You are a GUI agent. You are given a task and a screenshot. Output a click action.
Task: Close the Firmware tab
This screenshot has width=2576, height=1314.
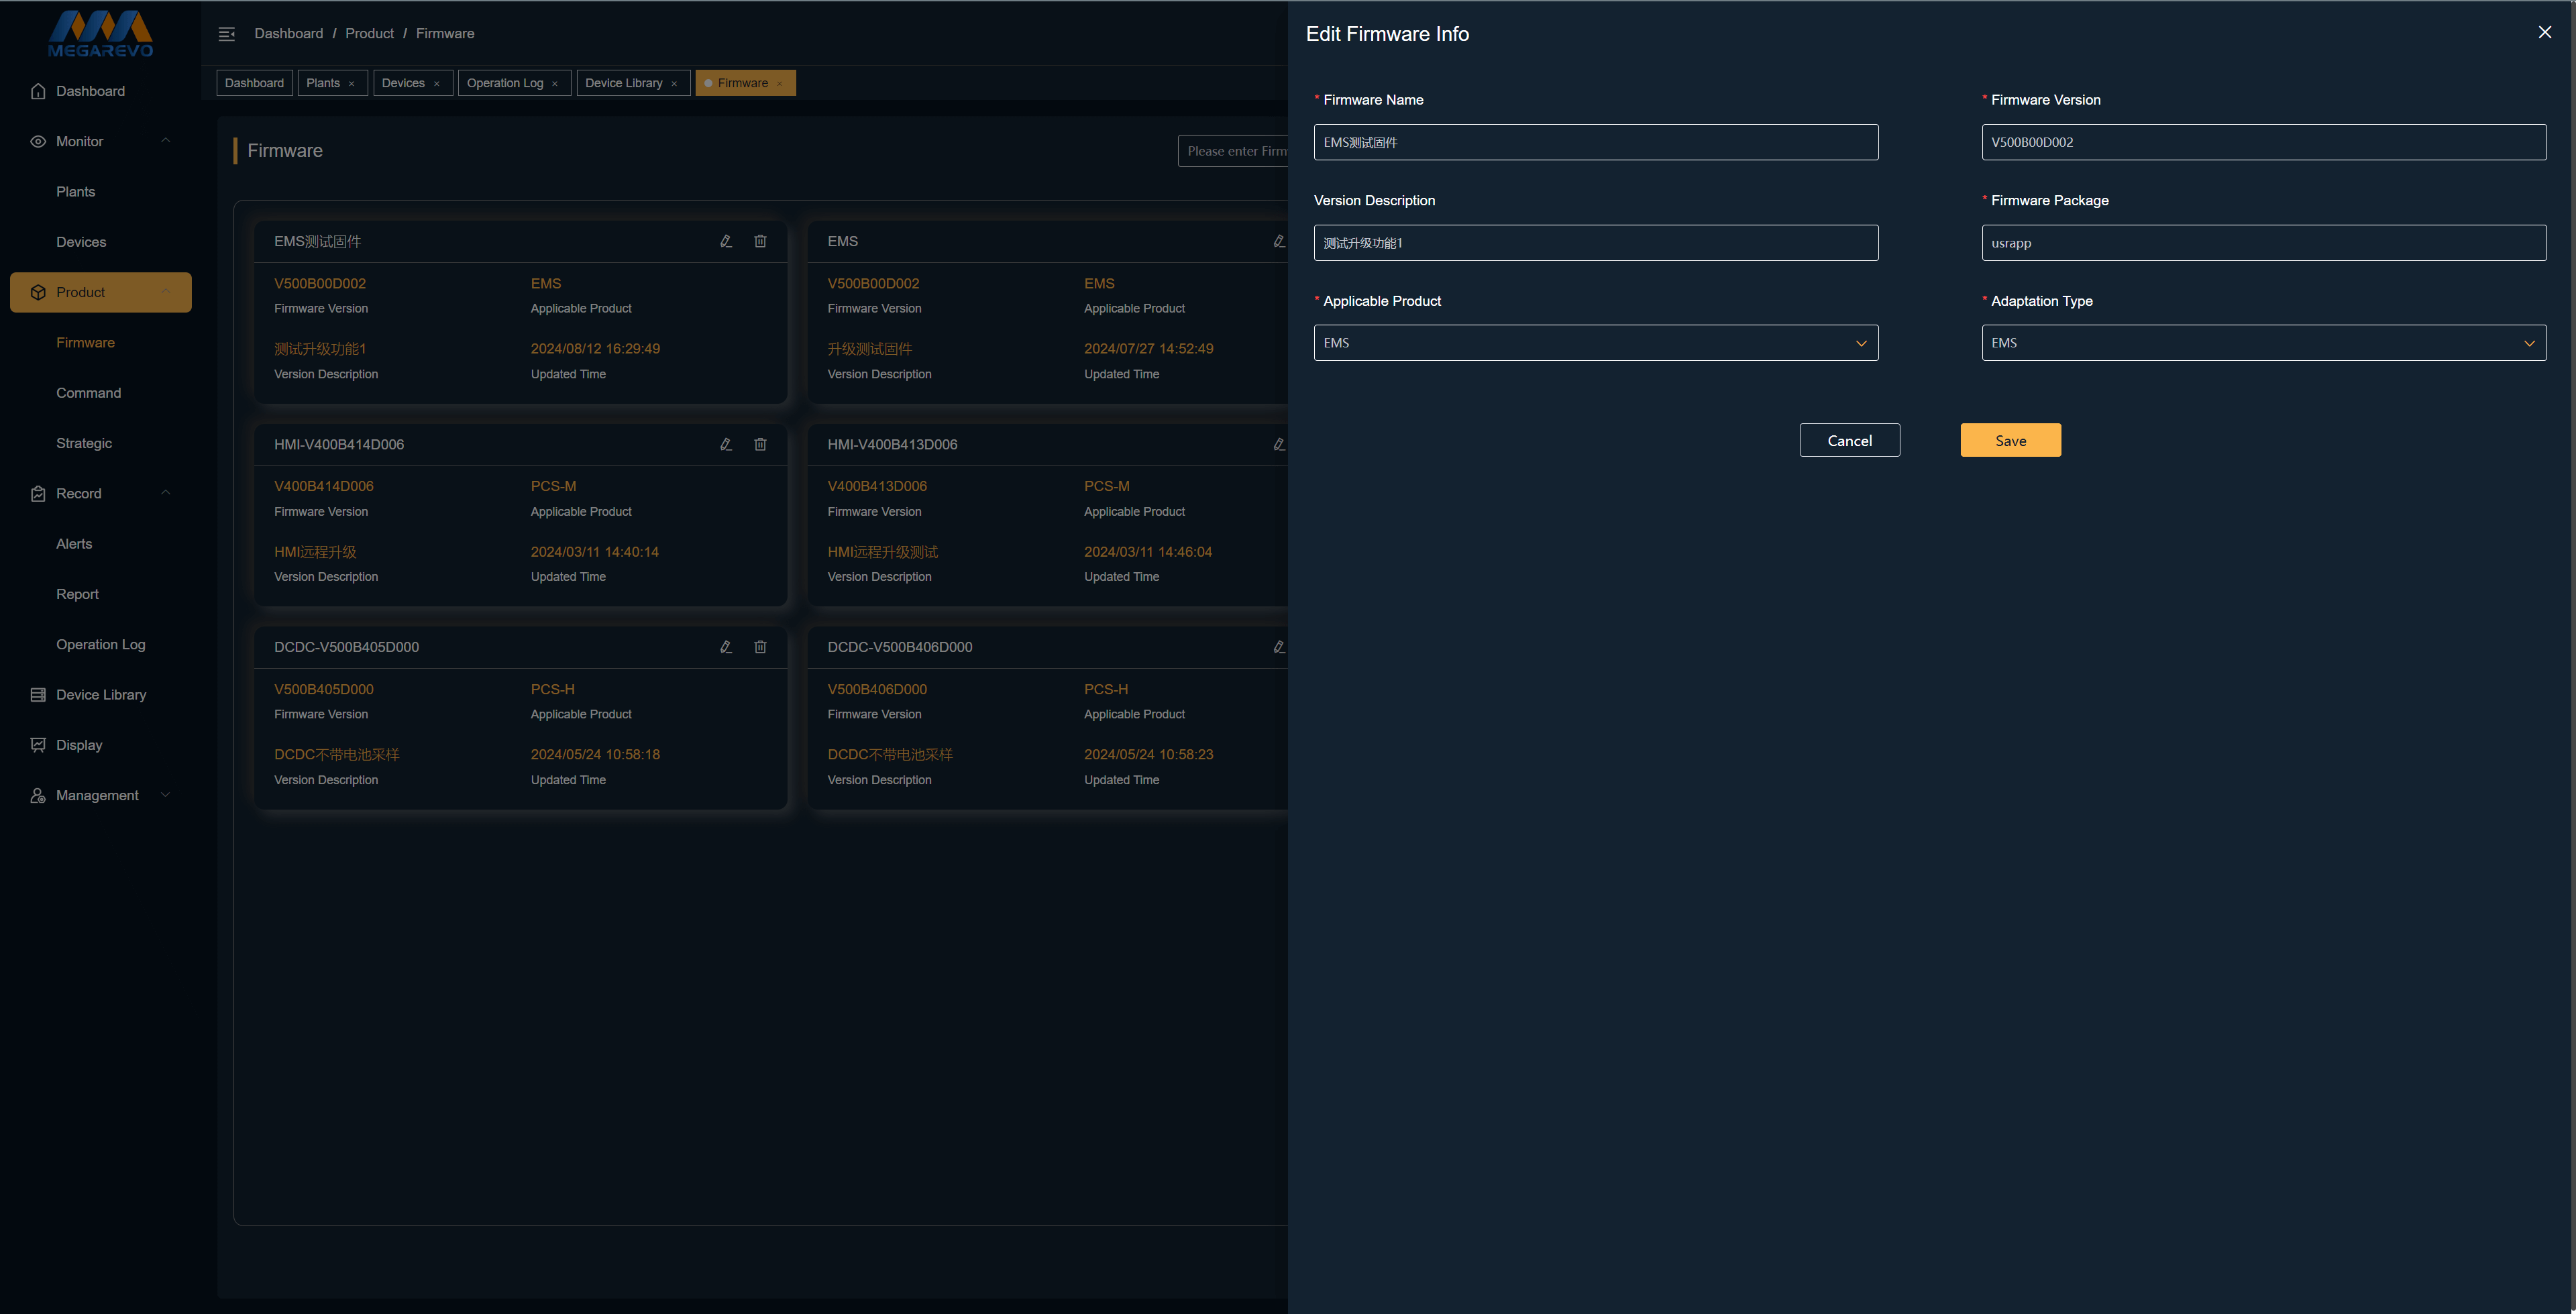(779, 84)
